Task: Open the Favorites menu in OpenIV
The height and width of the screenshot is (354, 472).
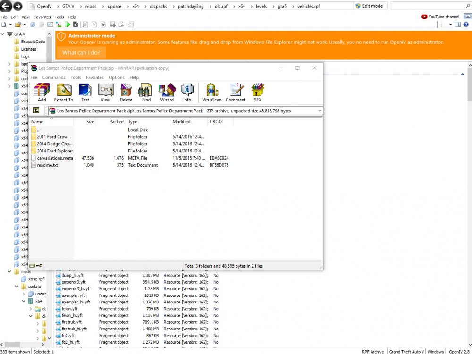Action: (x=42, y=17)
